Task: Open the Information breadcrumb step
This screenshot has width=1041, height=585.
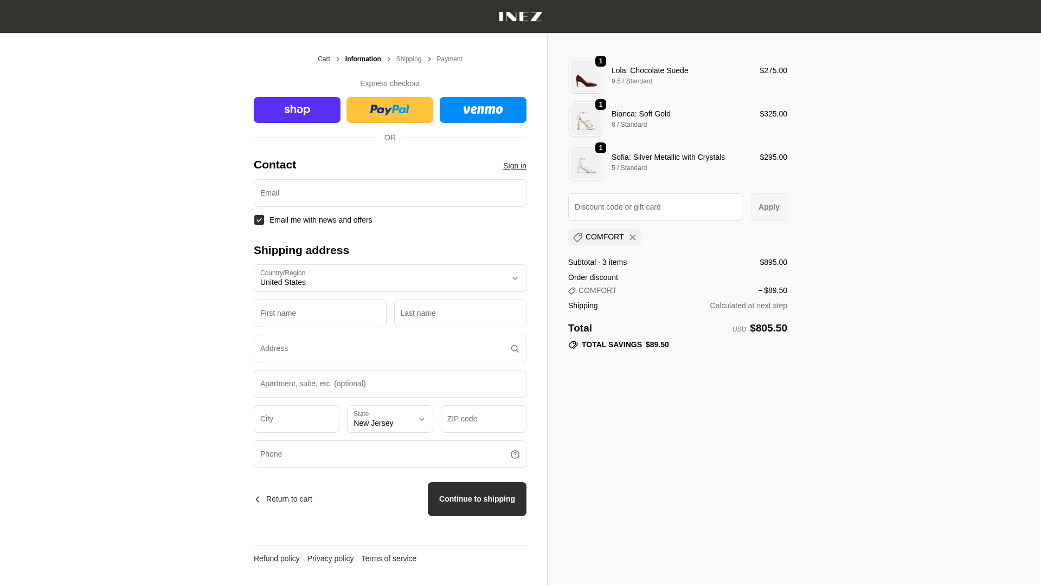Action: pos(363,59)
